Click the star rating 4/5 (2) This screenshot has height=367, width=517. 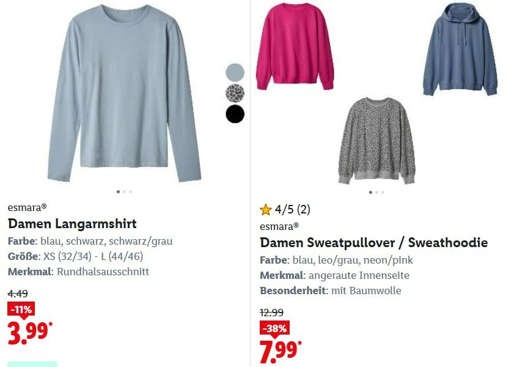point(285,209)
